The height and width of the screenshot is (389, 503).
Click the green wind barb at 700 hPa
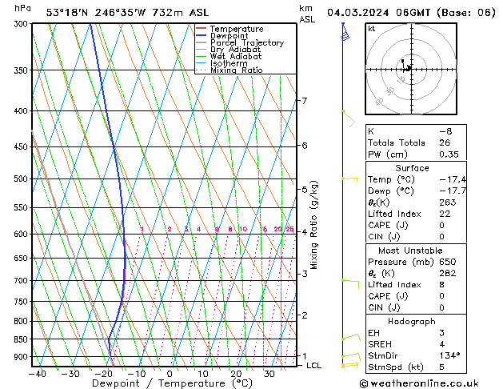click(350, 283)
